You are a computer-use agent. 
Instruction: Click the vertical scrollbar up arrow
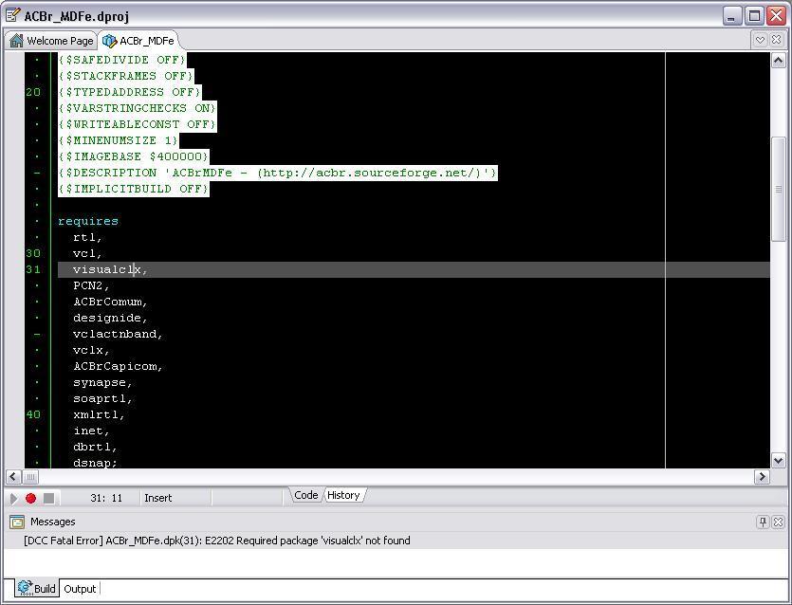click(779, 61)
